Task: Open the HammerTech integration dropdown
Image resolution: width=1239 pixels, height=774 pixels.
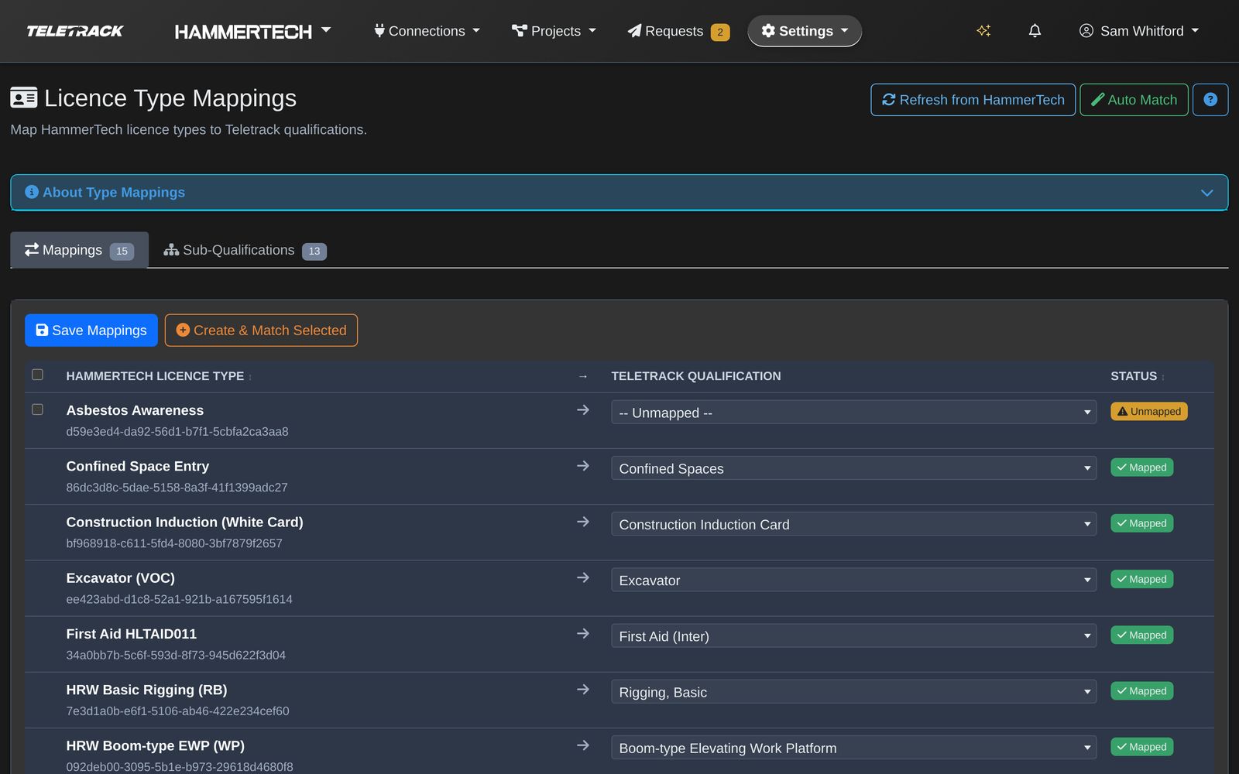Action: pos(252,31)
